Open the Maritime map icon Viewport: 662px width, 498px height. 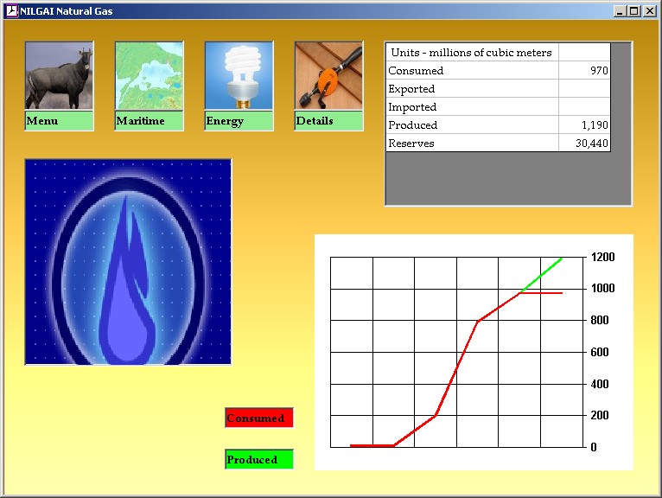[149, 76]
